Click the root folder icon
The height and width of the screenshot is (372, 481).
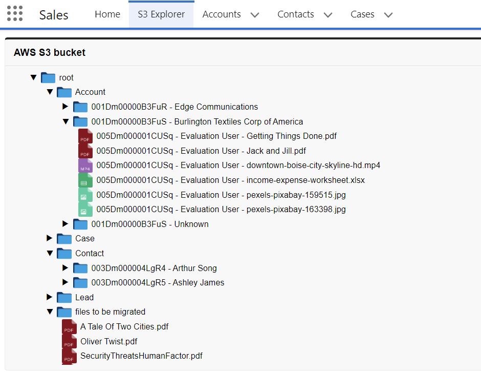tap(48, 78)
